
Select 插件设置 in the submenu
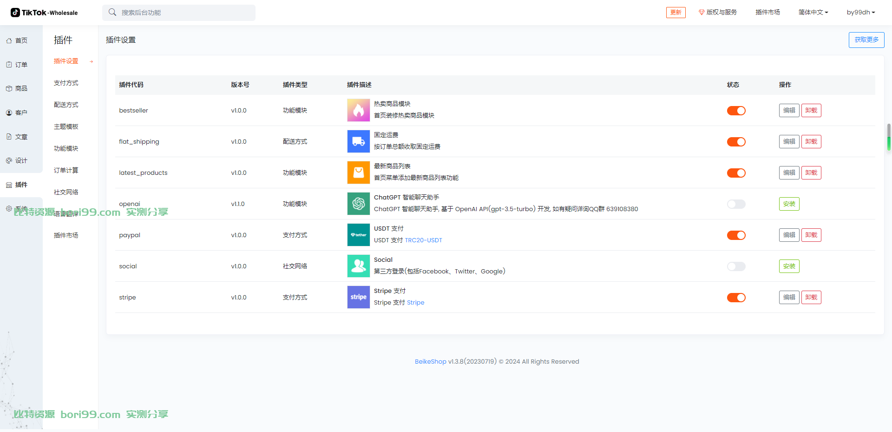coord(66,61)
